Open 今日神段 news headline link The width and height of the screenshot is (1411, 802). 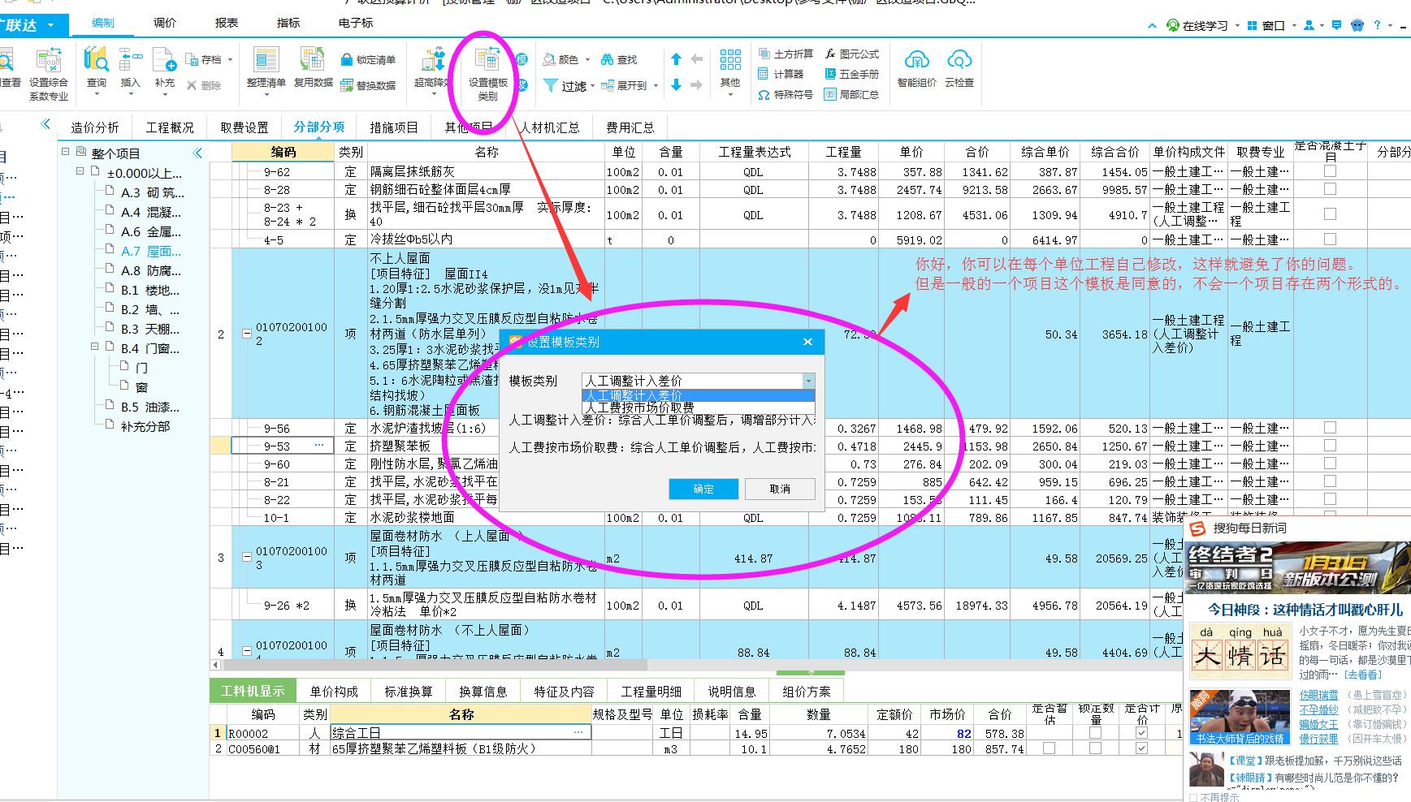point(1305,610)
